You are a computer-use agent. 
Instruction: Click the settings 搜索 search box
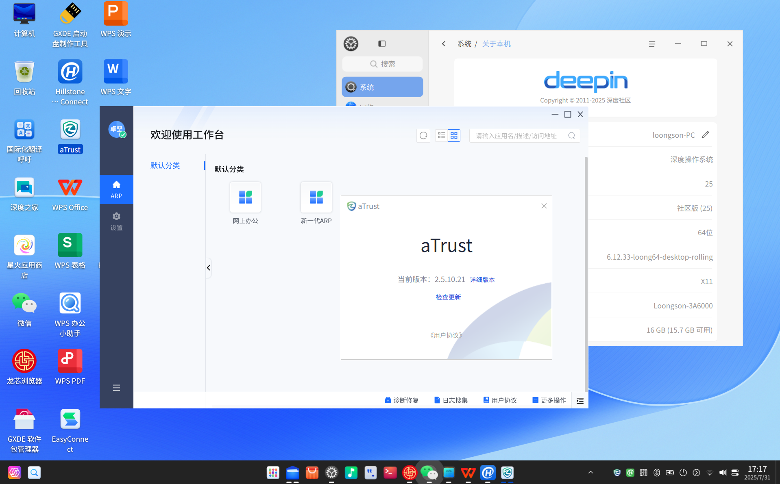[383, 64]
